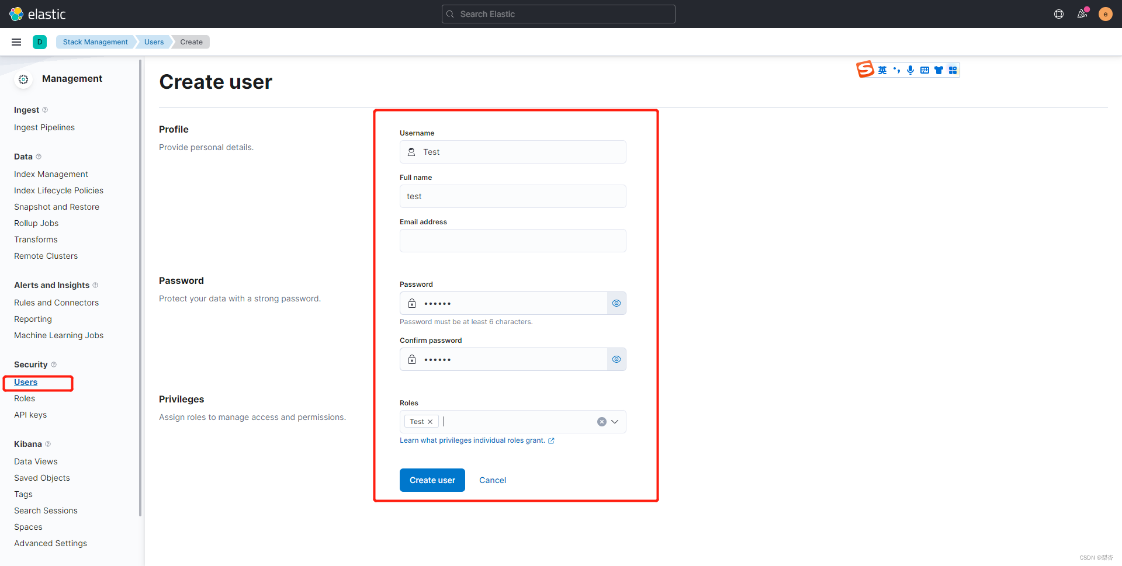The image size is (1122, 566).
Task: Open Reporting page
Action: (x=33, y=319)
